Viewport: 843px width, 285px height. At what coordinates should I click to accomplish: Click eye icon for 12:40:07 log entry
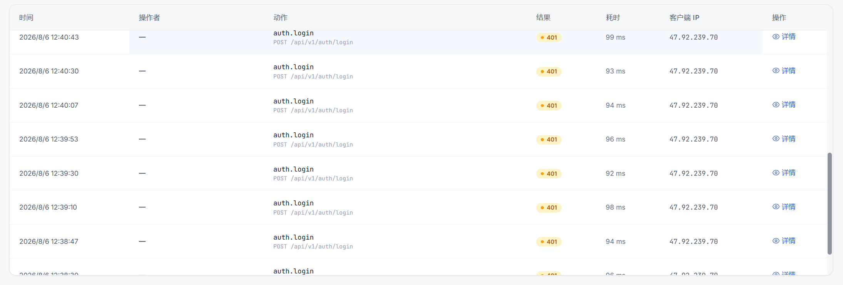pyautogui.click(x=776, y=105)
